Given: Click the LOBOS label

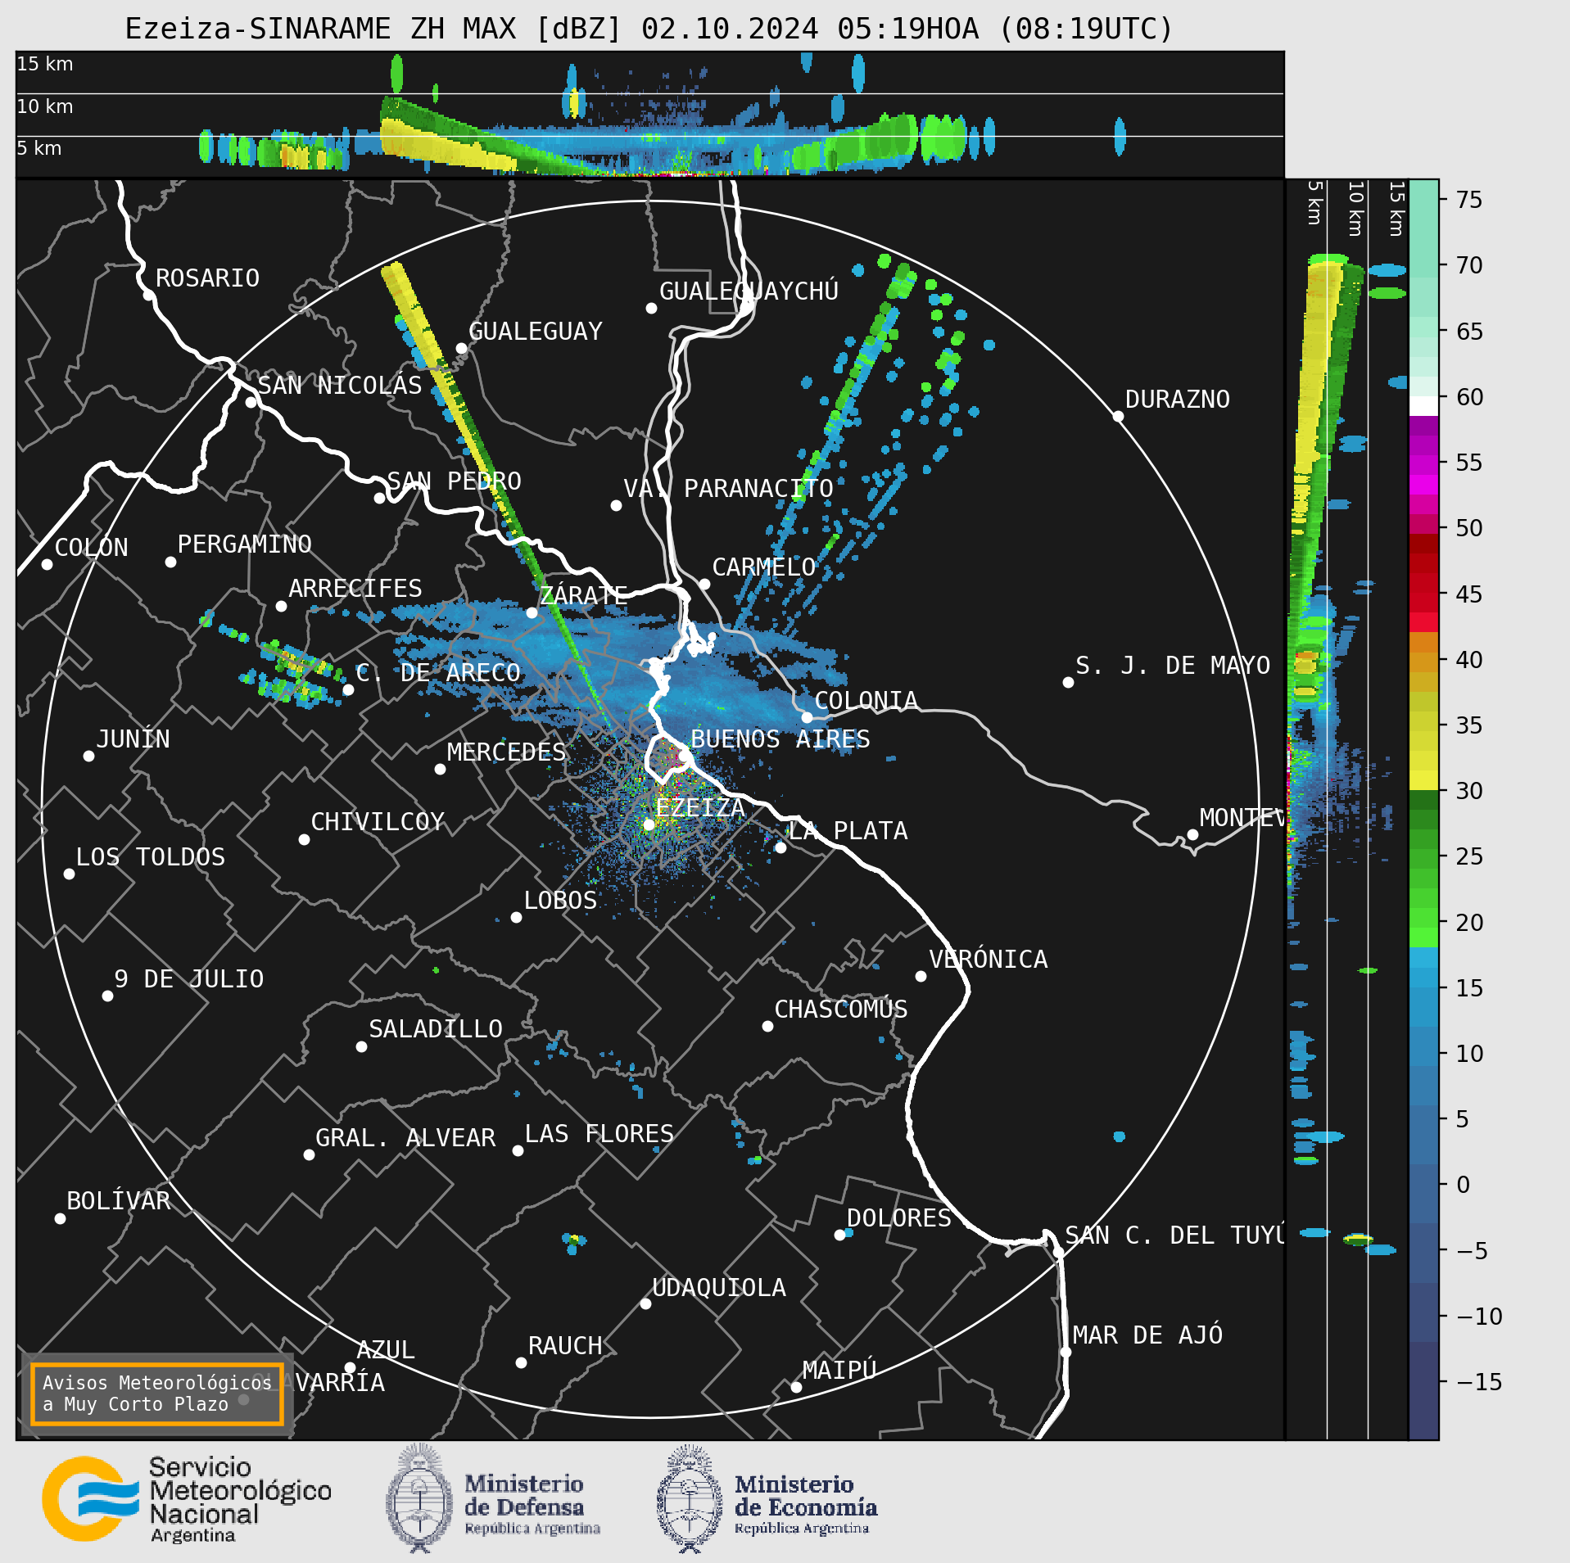Looking at the screenshot, I should pos(560,901).
